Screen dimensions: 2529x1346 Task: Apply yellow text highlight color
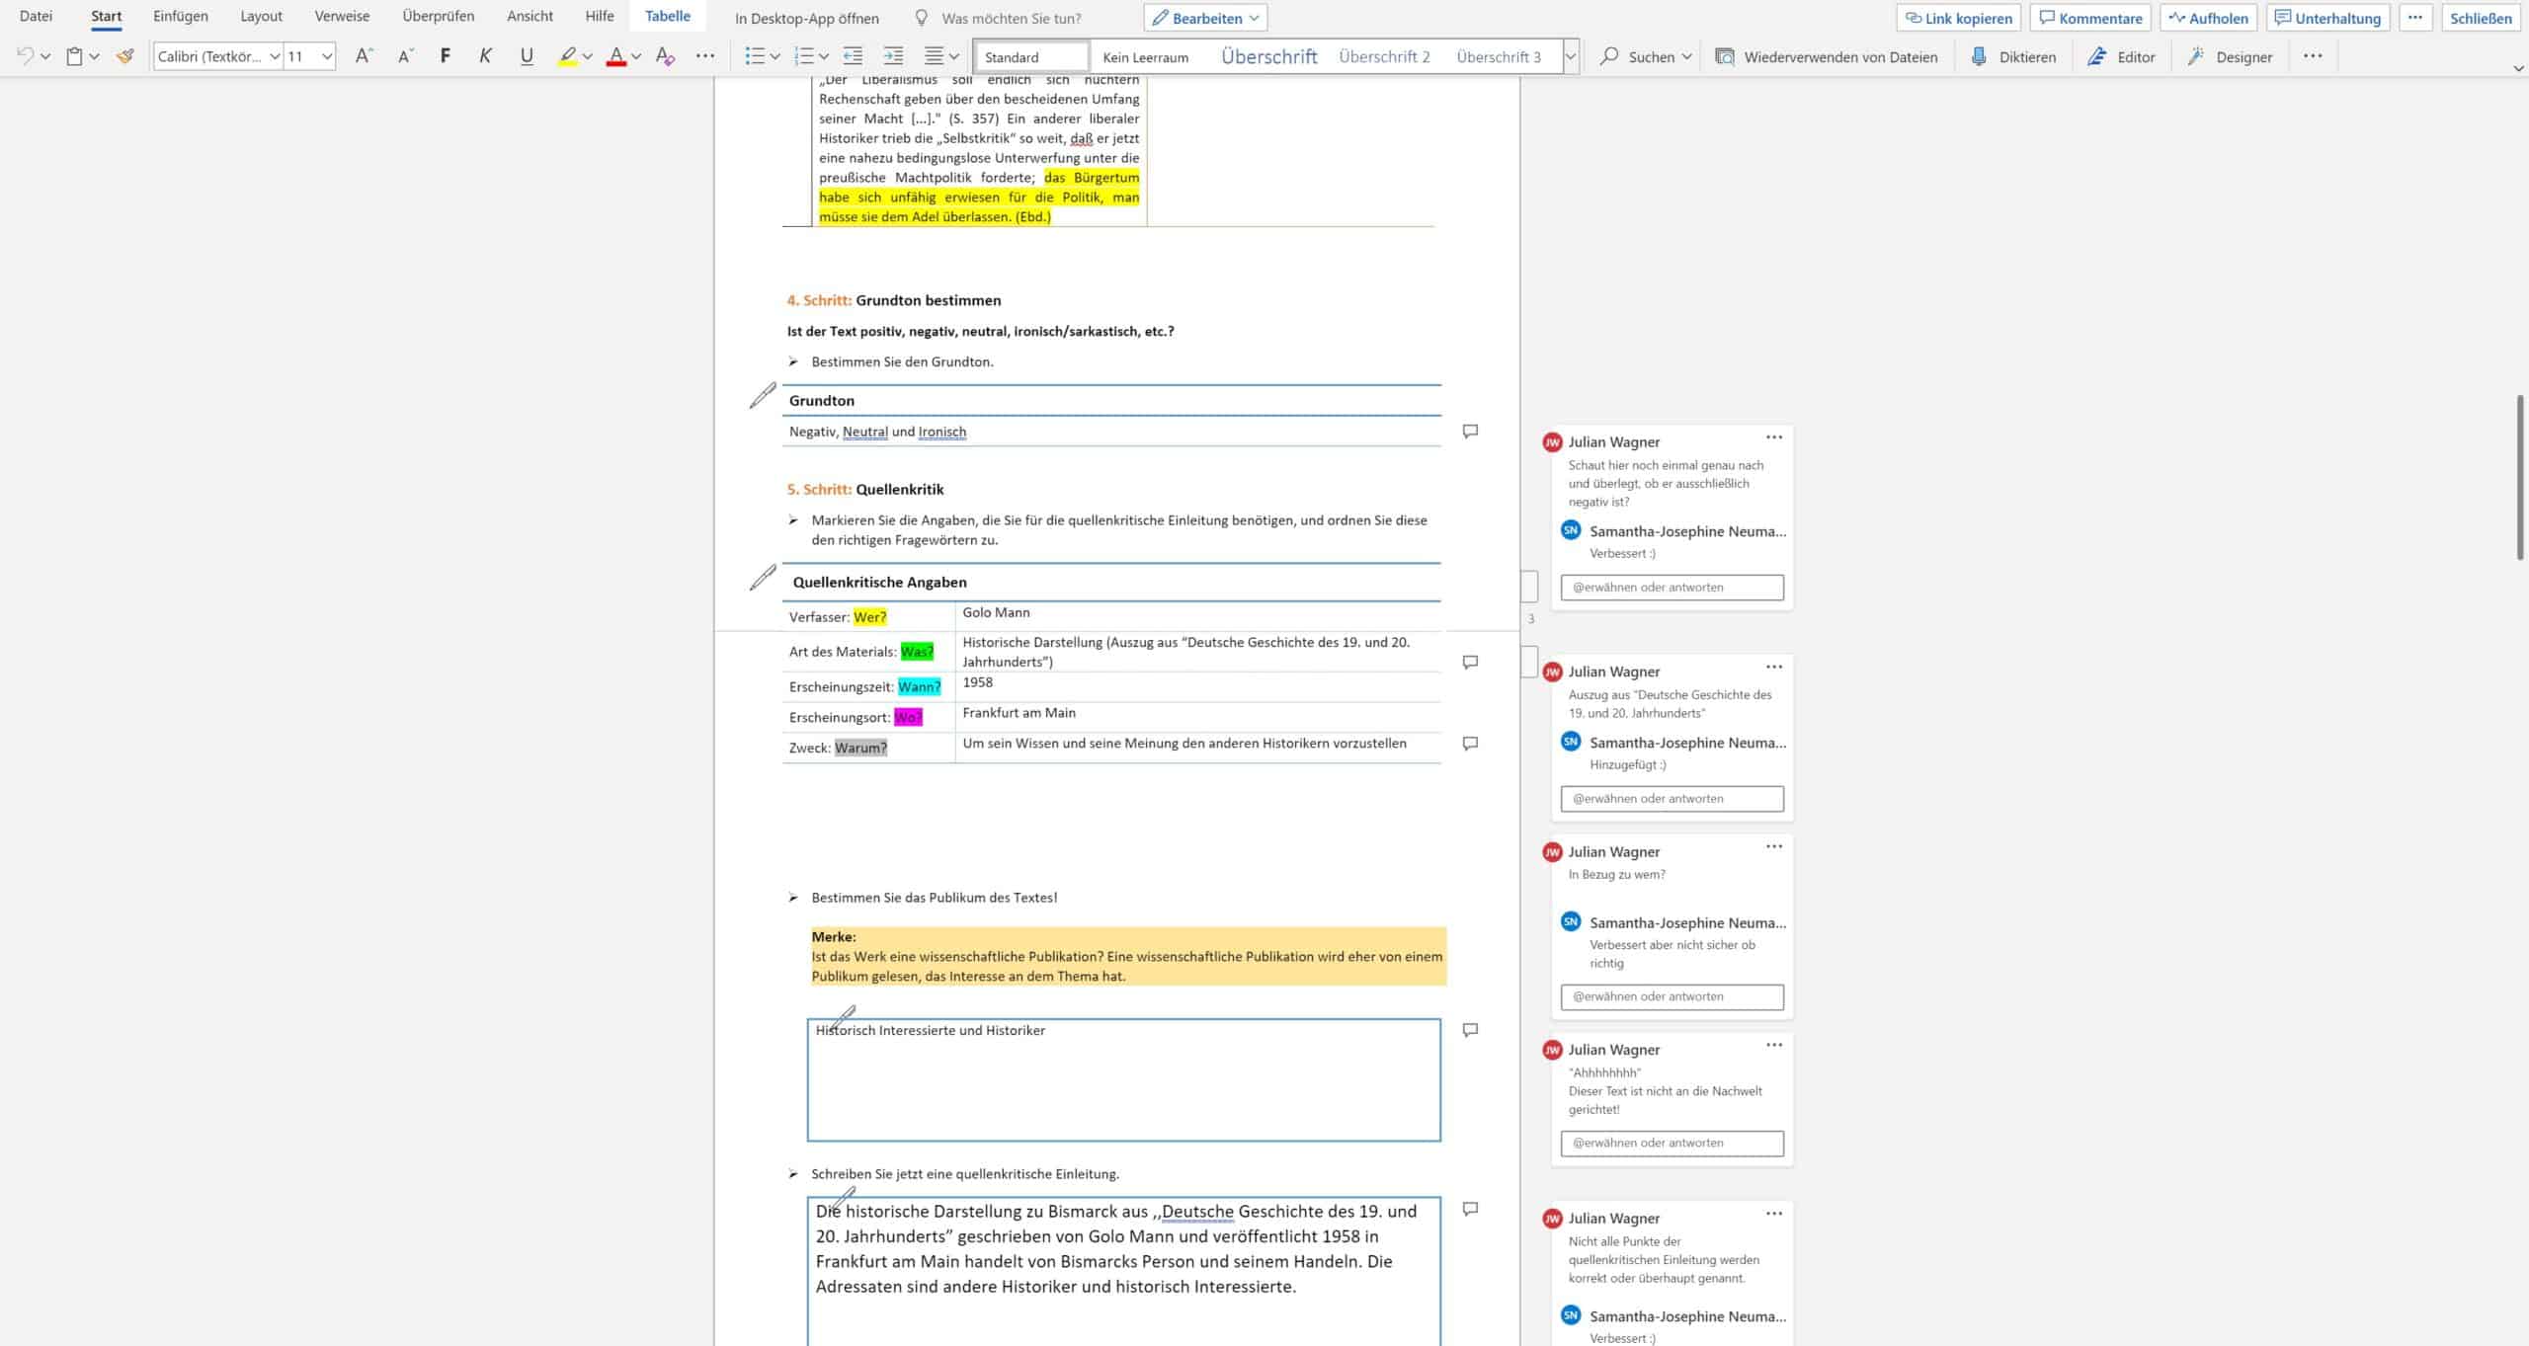[x=567, y=56]
